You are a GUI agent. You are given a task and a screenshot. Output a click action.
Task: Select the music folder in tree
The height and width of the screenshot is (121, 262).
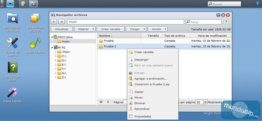pyautogui.click(x=65, y=41)
